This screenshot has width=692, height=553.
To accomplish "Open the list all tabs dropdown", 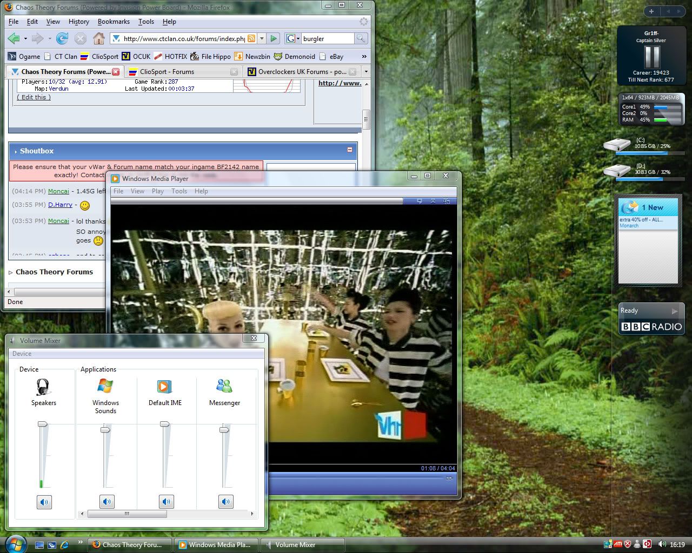I will coord(366,71).
